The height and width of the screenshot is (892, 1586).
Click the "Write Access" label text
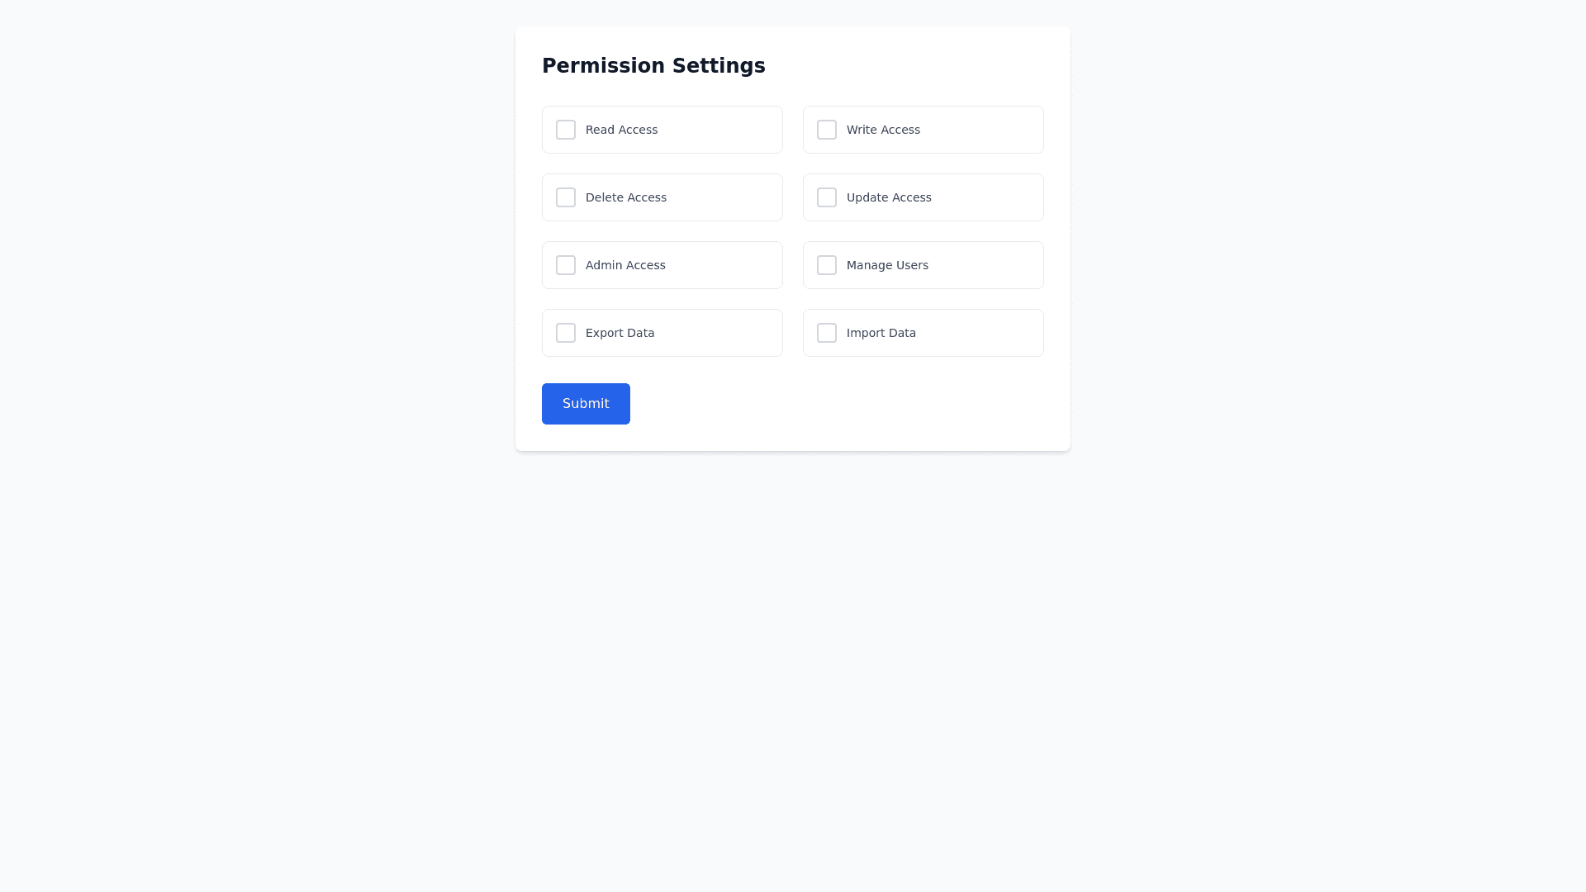click(x=883, y=130)
